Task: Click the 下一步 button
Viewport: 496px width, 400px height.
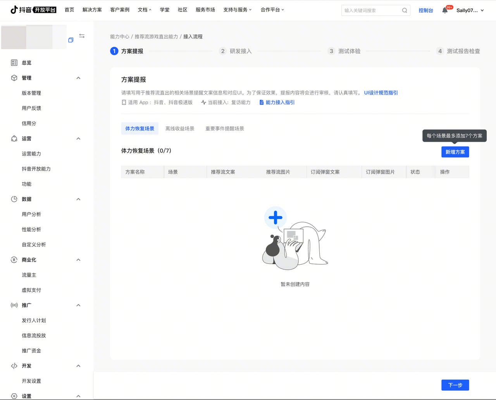Action: (x=455, y=385)
